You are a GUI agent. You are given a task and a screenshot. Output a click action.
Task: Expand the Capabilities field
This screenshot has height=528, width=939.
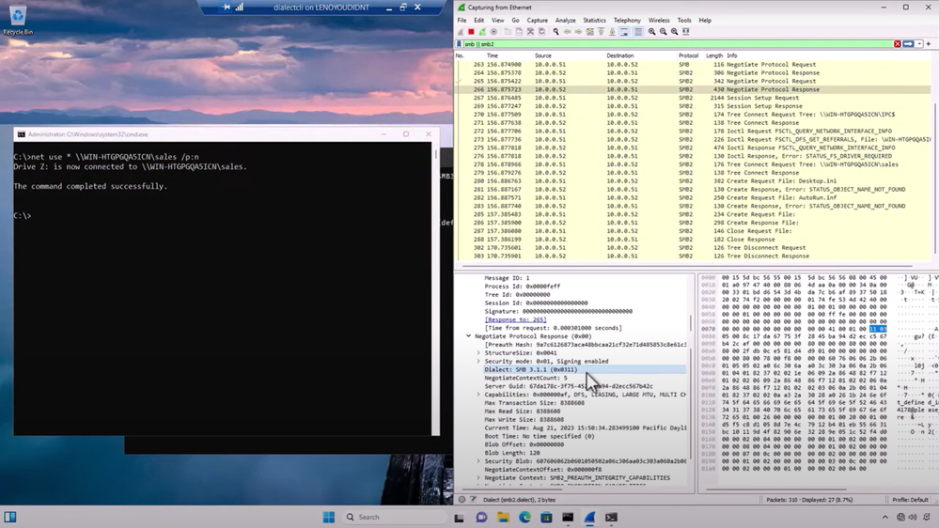tap(478, 395)
